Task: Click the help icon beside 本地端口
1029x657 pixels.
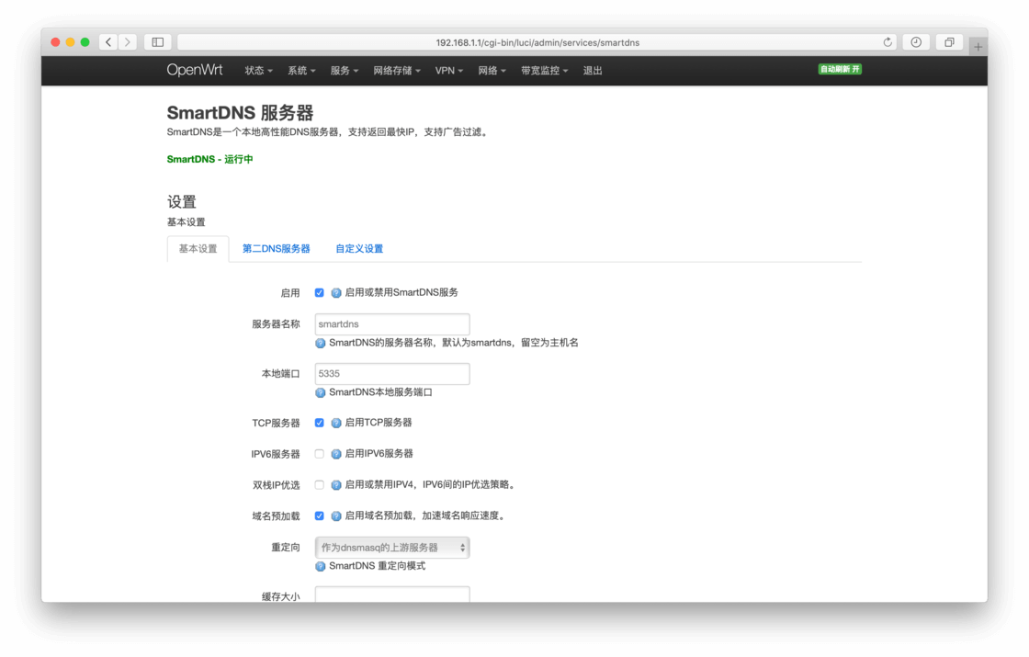Action: pos(319,392)
